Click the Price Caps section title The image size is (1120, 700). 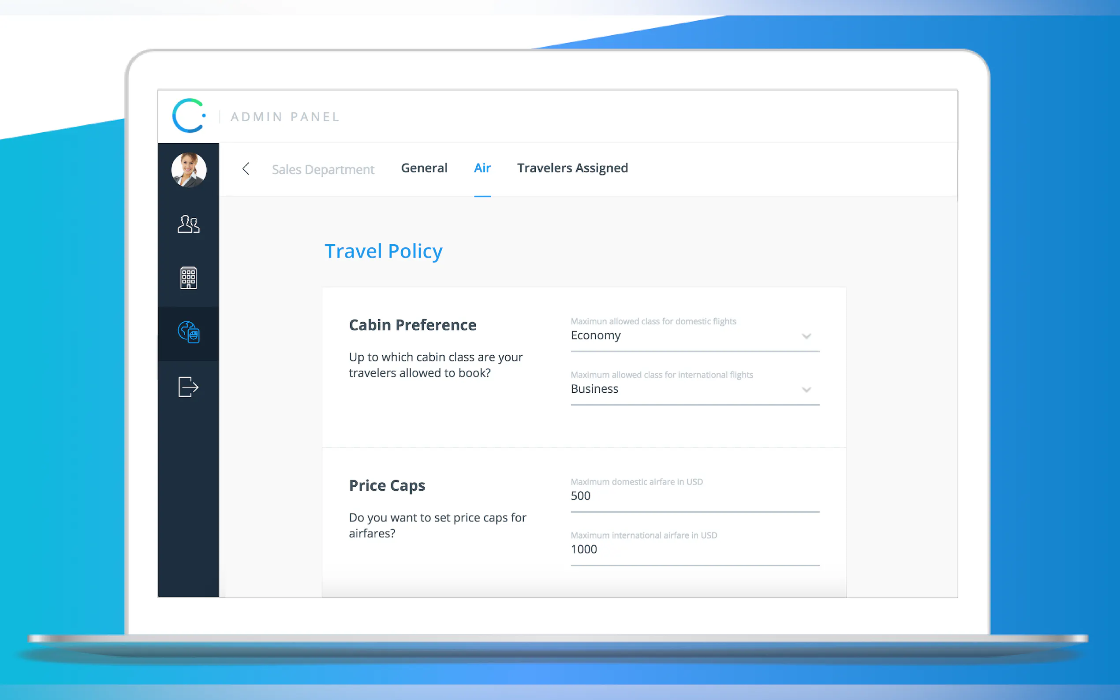[x=387, y=486]
